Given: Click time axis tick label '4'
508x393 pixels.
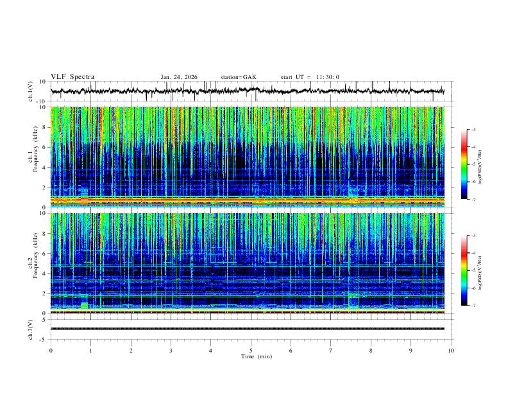Looking at the screenshot, I should (211, 351).
